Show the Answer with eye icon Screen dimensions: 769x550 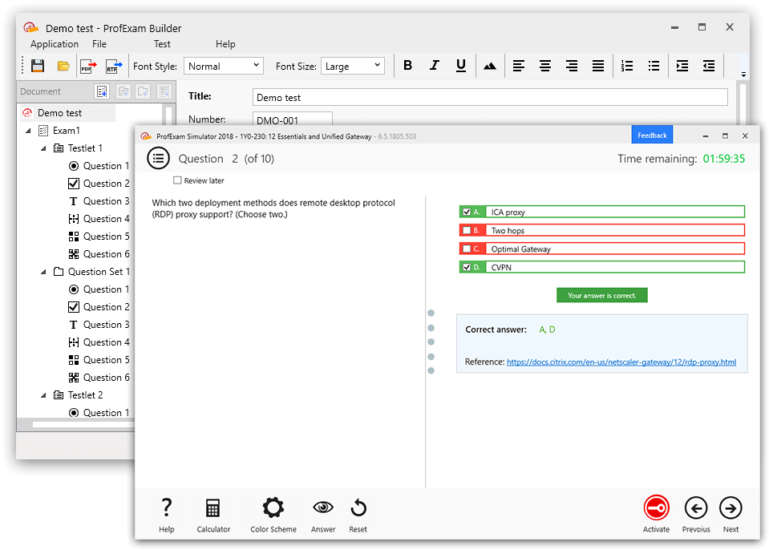(323, 515)
